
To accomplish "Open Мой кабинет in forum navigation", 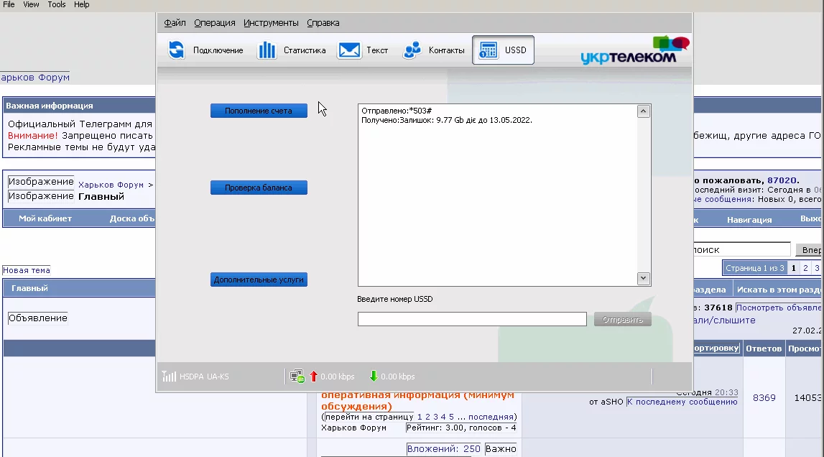I will click(x=45, y=218).
